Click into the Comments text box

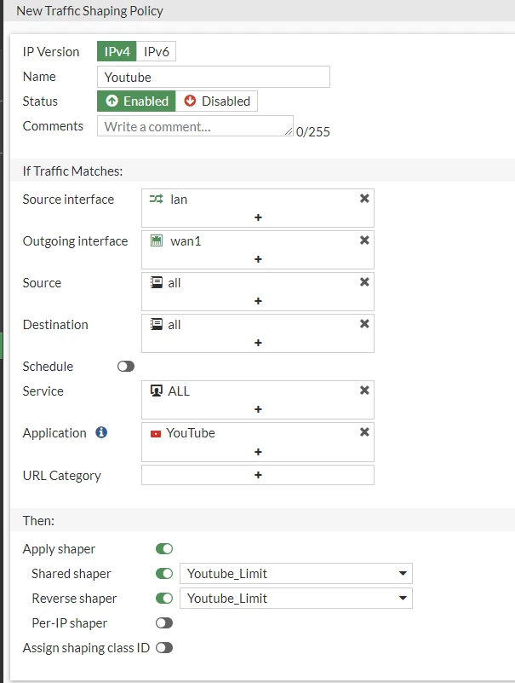pyautogui.click(x=195, y=126)
